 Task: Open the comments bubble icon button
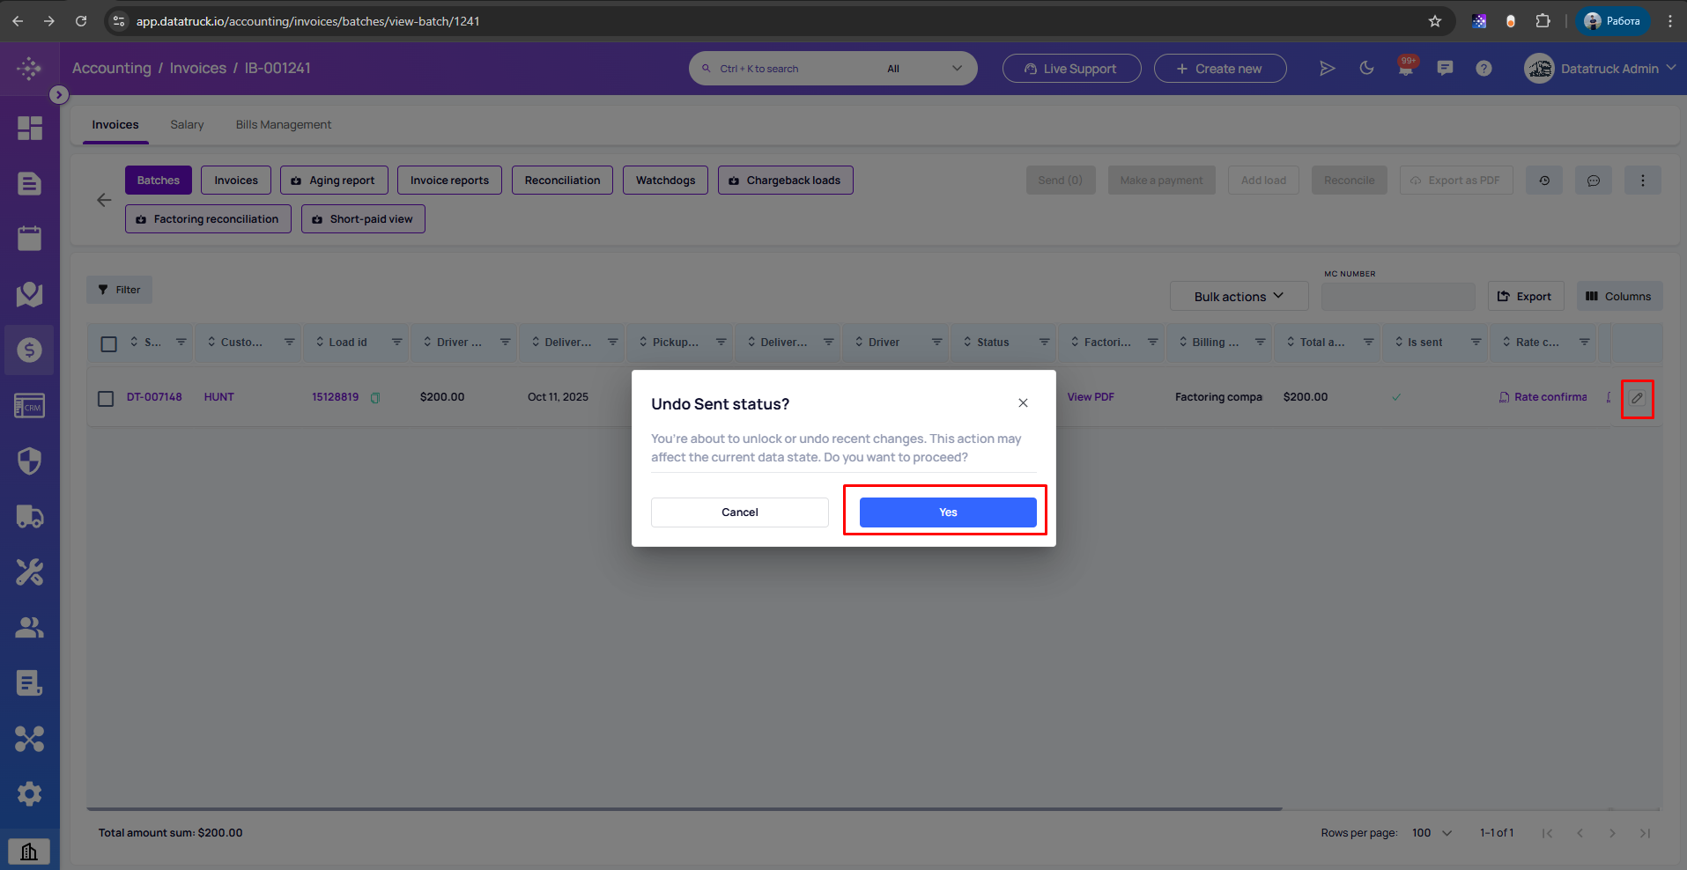coord(1594,181)
